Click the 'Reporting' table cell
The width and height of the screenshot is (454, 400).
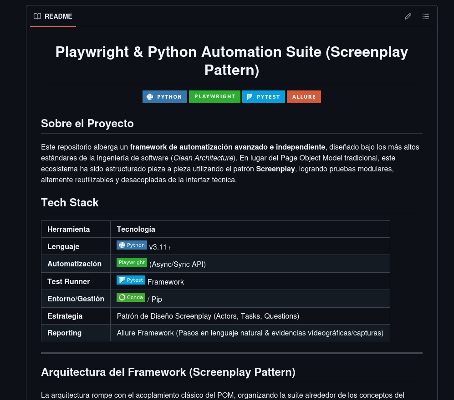coord(76,333)
